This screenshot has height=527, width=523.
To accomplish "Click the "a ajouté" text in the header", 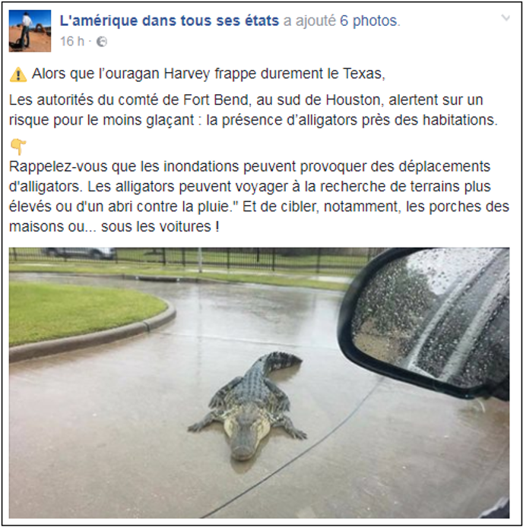I will pos(309,21).
